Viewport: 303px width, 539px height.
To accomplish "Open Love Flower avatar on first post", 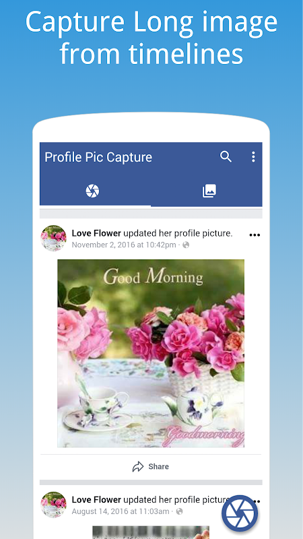I will point(54,238).
